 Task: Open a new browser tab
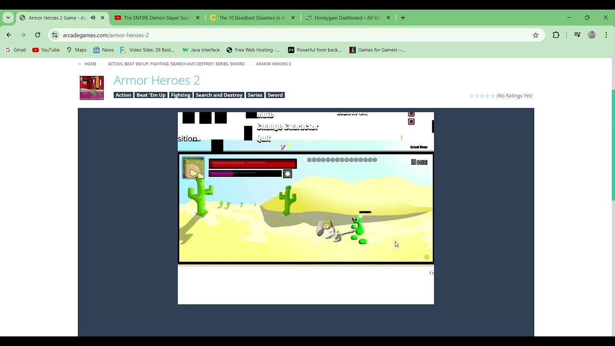tap(403, 18)
